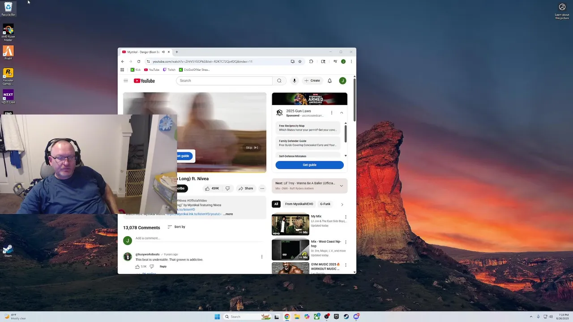
Task: Show more filter chips with arrow
Action: (342, 204)
